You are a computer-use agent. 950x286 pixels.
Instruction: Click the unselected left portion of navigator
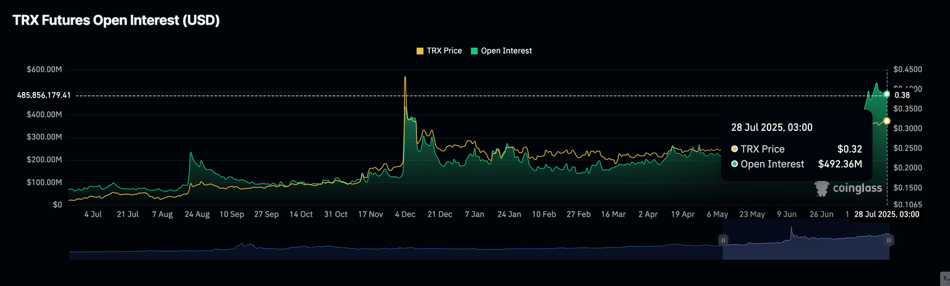(396, 250)
